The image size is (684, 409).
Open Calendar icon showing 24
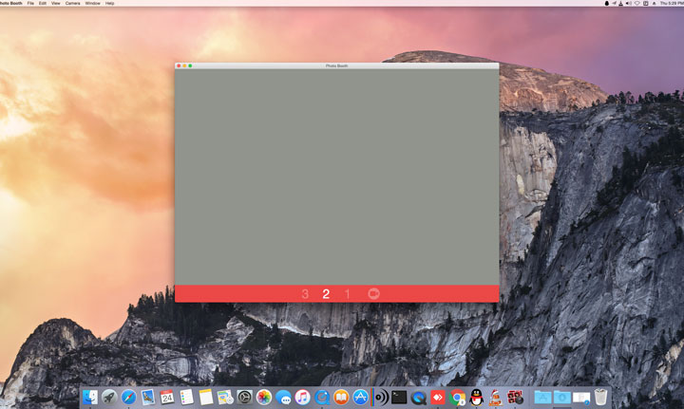[x=167, y=398]
